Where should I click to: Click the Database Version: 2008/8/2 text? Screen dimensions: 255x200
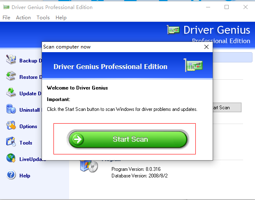click(x=139, y=176)
